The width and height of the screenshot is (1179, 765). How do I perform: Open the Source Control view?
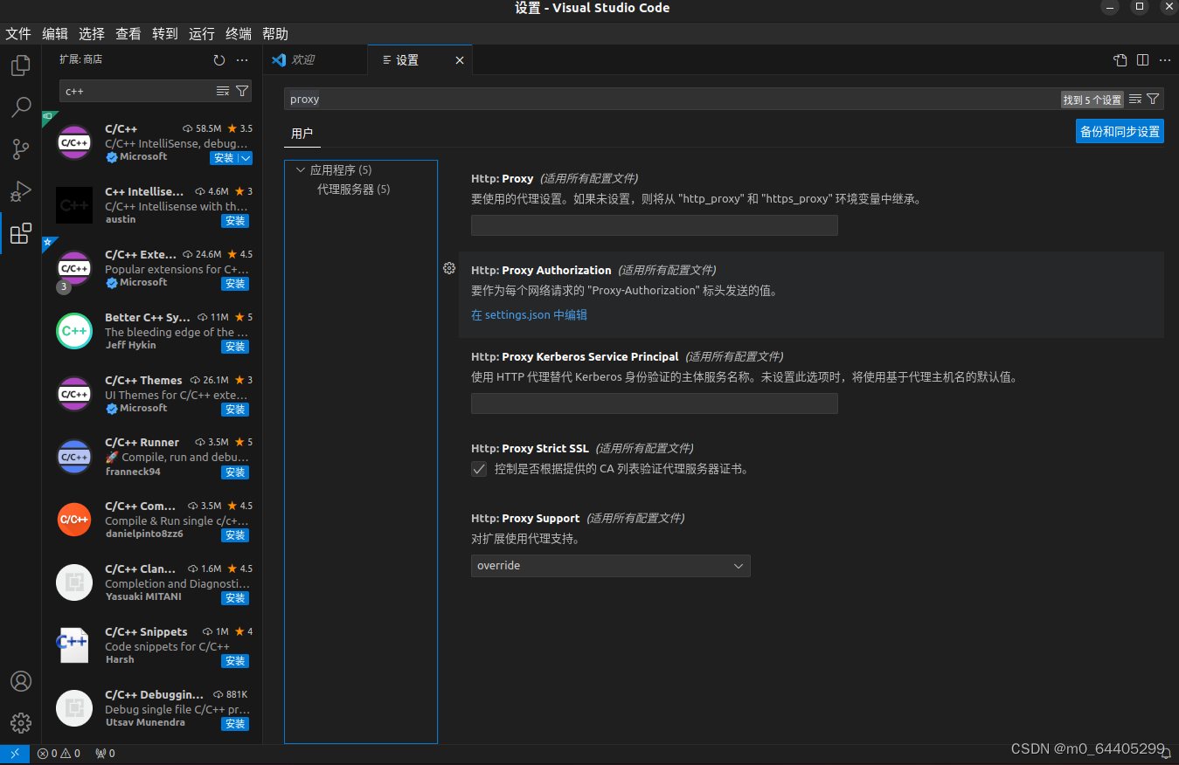pyautogui.click(x=20, y=148)
